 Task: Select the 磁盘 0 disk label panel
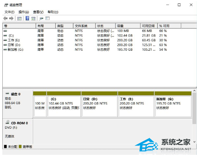pyautogui.click(x=18, y=104)
